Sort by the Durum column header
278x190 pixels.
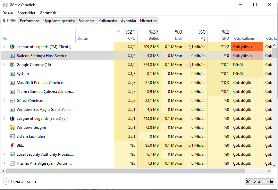95,35
